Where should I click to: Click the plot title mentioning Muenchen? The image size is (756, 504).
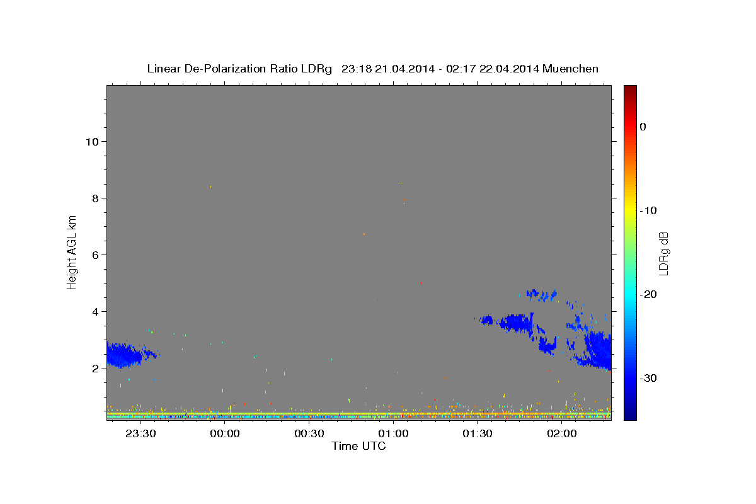point(372,69)
